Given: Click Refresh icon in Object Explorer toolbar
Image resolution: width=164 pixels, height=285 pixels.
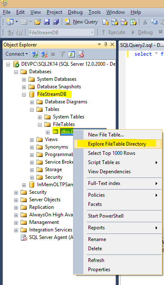Looking at the screenshot, I should pos(71,54).
